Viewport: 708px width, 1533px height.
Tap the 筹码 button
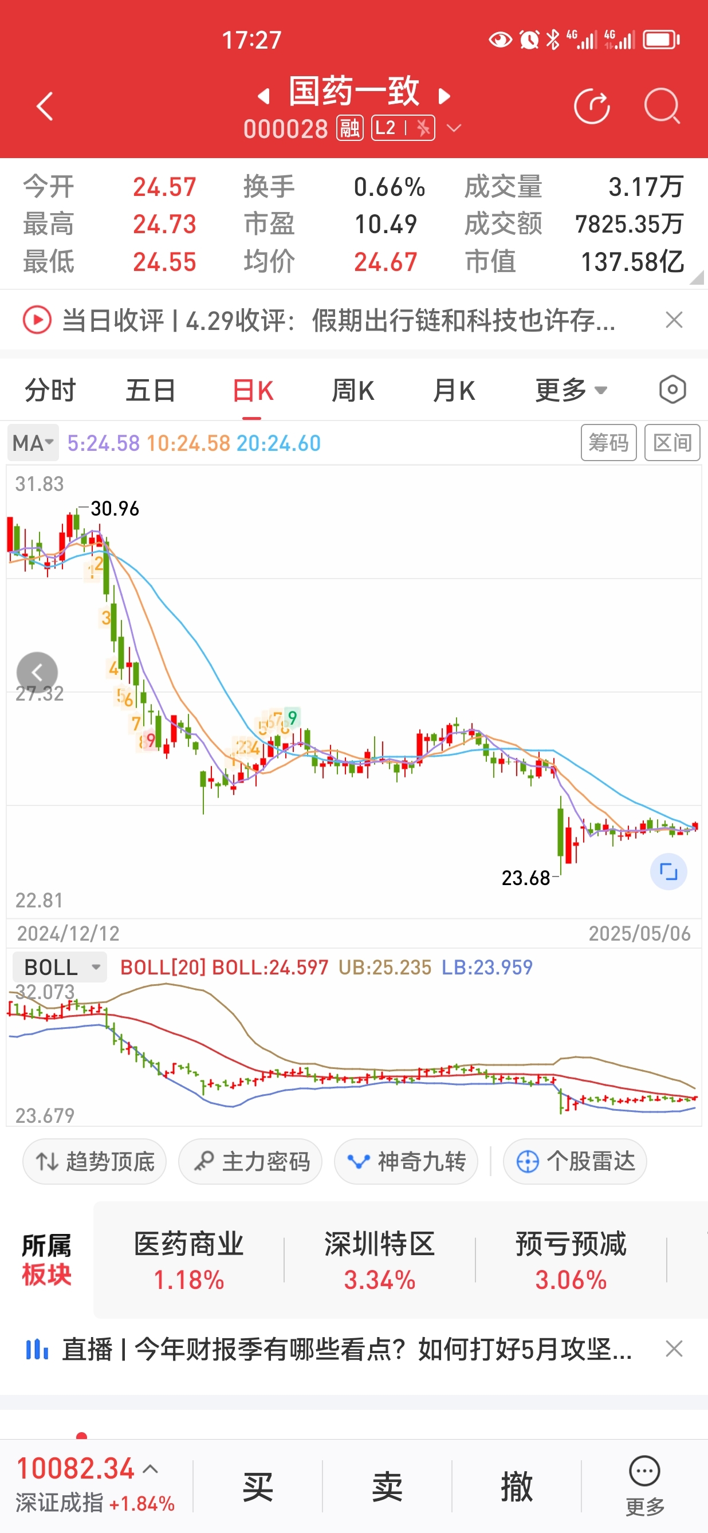point(608,442)
